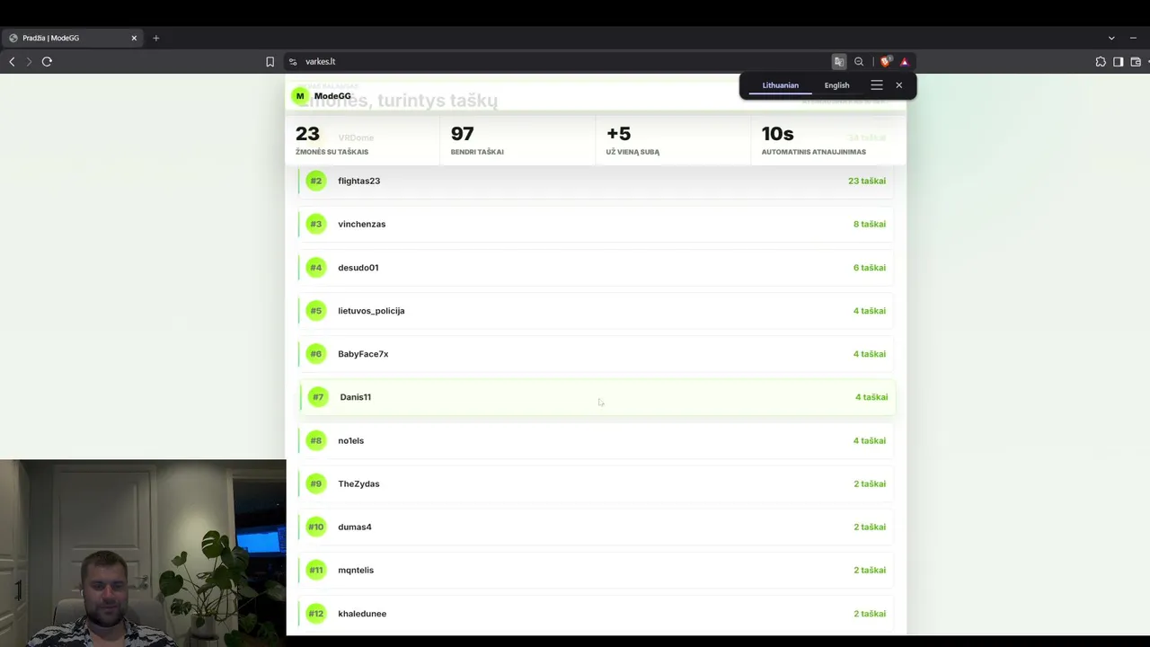Click the 97 Bendri taškai stat

tap(517, 140)
